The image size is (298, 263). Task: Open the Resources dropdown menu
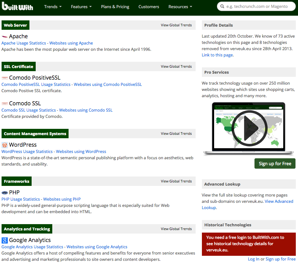point(180,7)
